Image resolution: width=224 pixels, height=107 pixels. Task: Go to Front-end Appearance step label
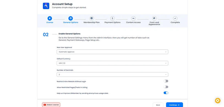154,23
